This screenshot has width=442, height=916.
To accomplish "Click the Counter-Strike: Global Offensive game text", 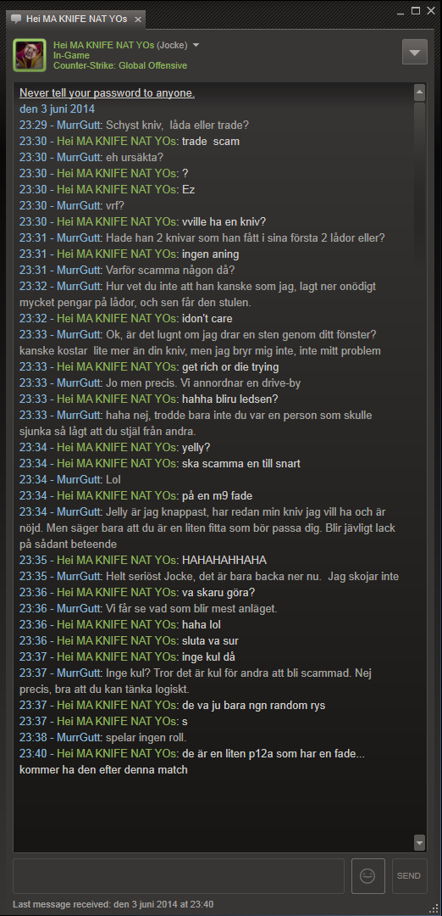I will (x=120, y=65).
